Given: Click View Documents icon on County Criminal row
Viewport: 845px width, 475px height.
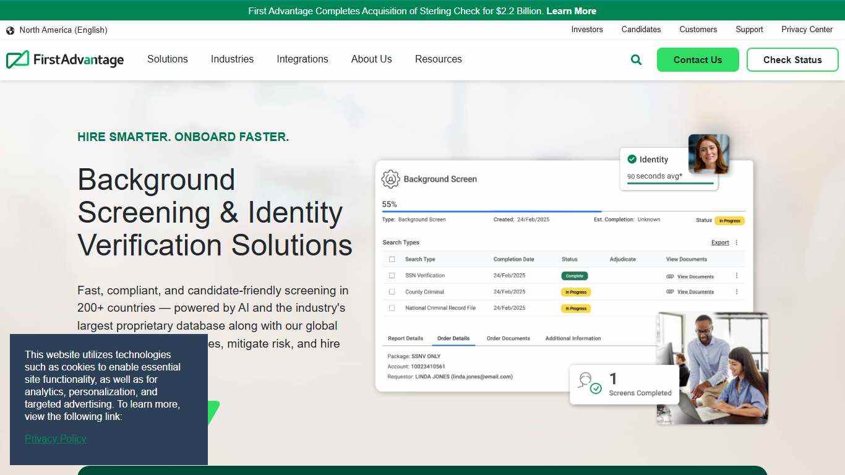Looking at the screenshot, I should pos(670,291).
